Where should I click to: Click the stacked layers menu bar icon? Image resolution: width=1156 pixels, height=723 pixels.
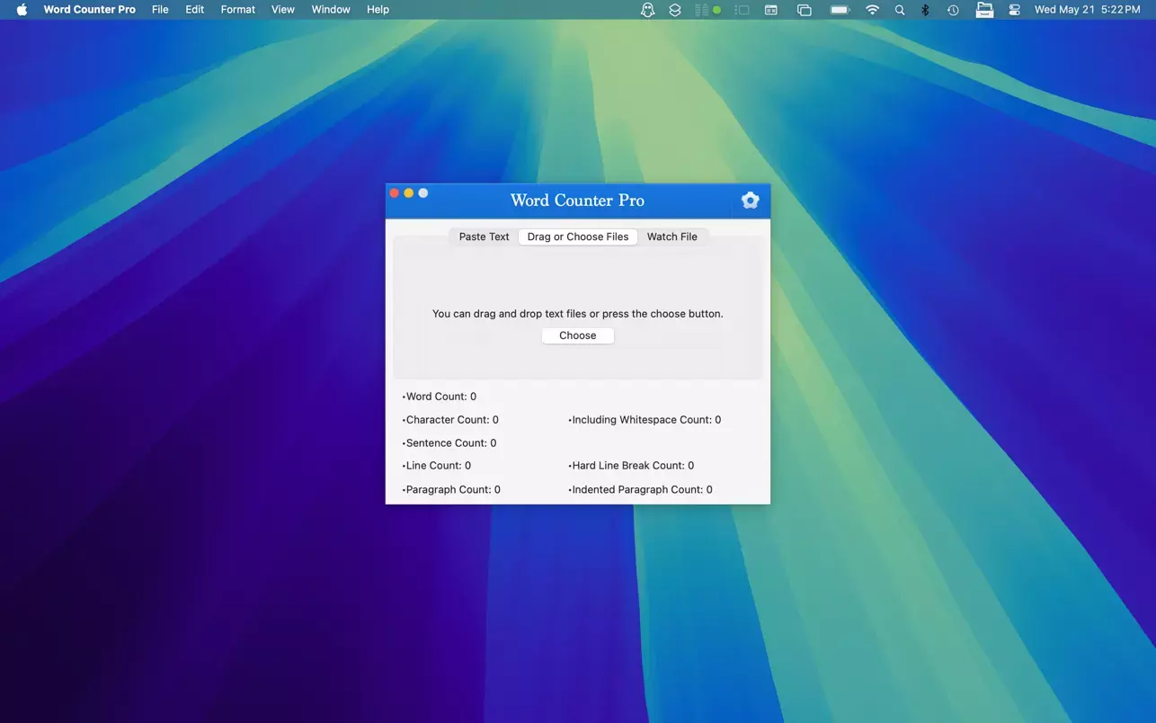675,10
